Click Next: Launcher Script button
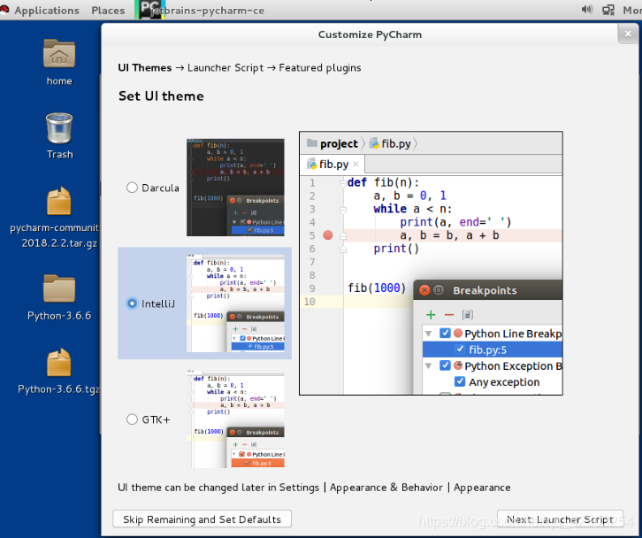The width and height of the screenshot is (642, 538). click(560, 519)
